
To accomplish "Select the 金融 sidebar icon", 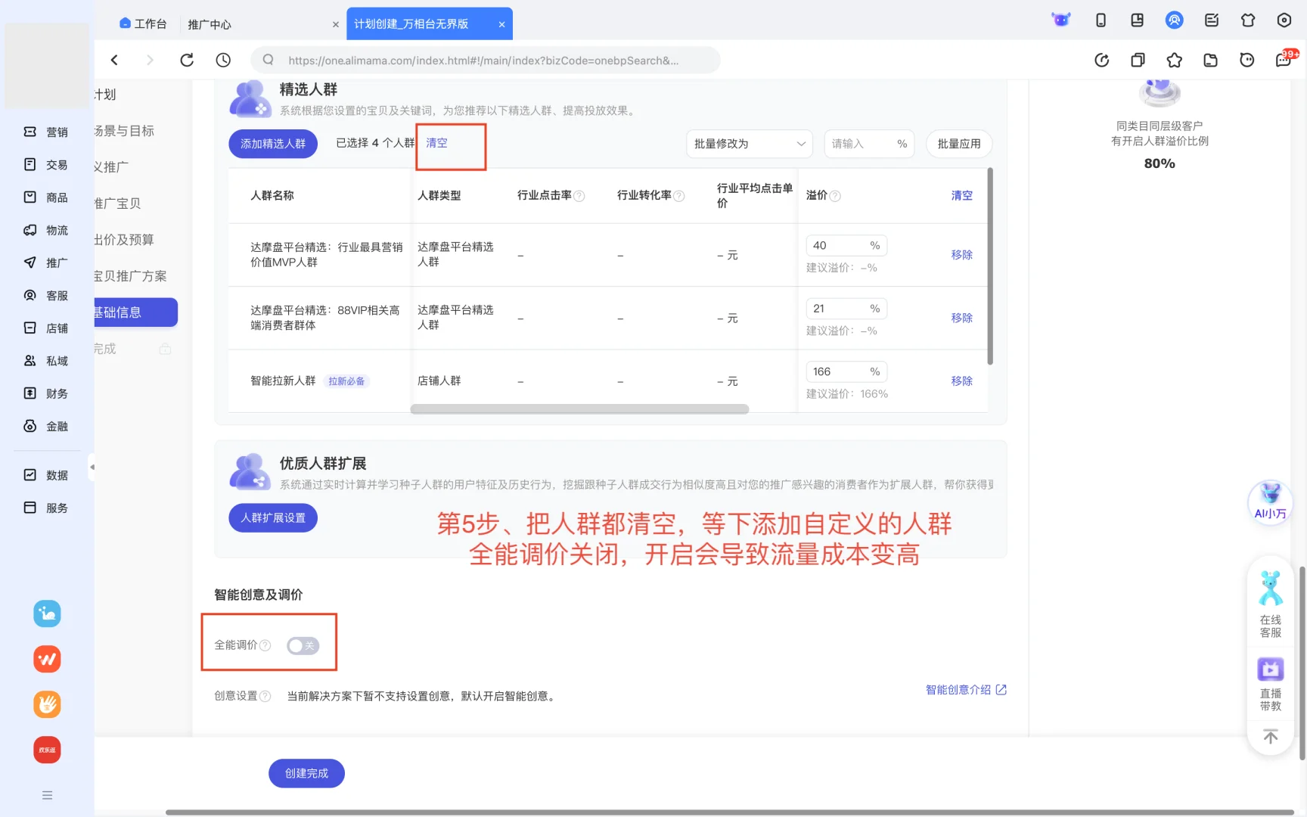I will coord(45,426).
